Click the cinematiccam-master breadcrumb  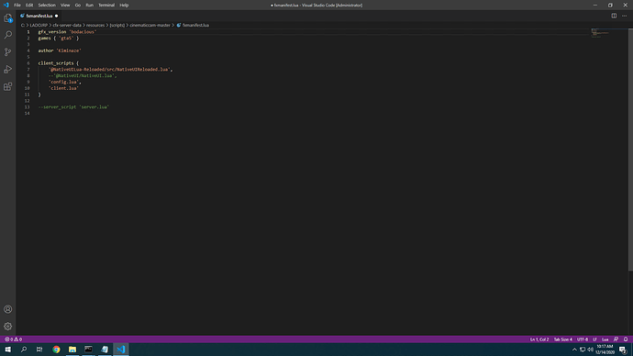pos(150,25)
